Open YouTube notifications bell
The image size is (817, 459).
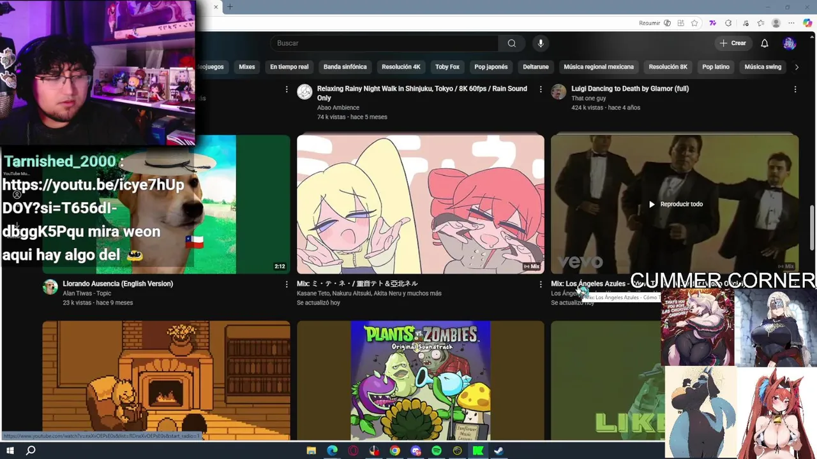click(764, 43)
